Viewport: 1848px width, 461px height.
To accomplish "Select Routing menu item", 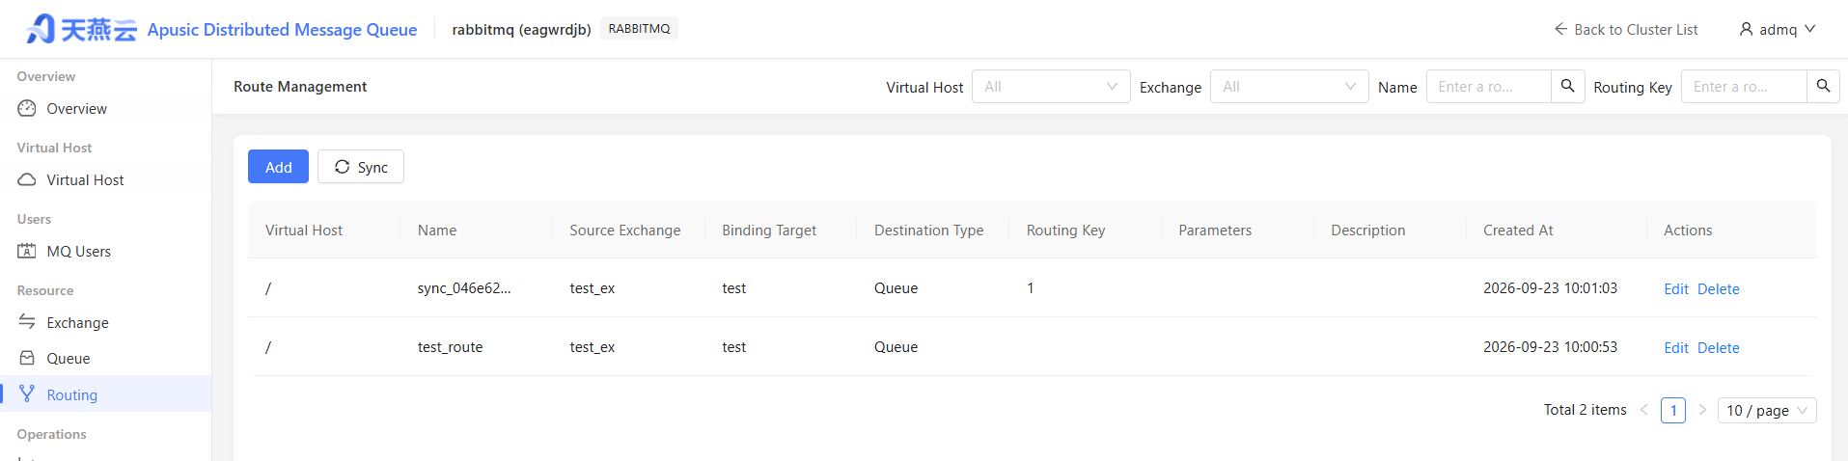I will point(106,393).
